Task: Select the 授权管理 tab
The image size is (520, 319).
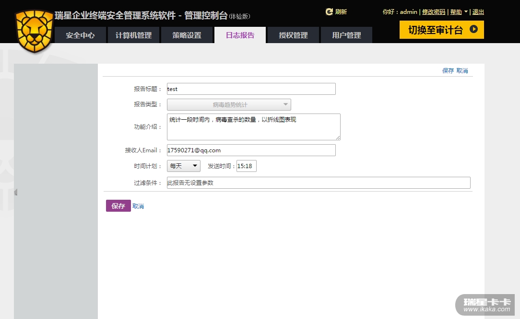Action: point(293,35)
